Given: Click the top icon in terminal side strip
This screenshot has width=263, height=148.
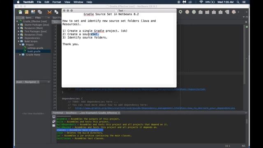Looking at the screenshot, I should click(x=54, y=117).
